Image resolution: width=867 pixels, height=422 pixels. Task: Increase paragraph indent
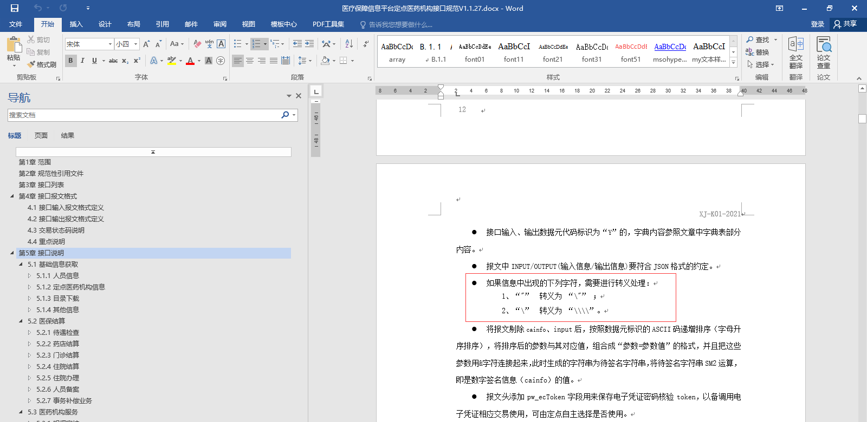tap(309, 44)
